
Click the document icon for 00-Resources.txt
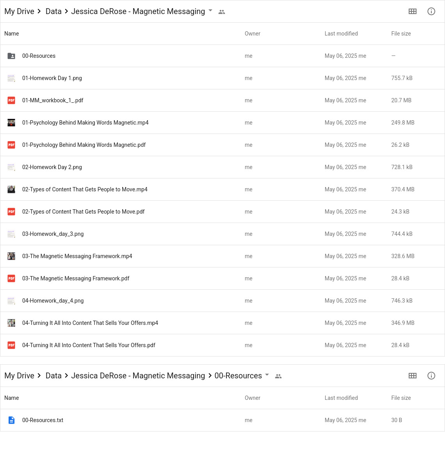coord(11,420)
